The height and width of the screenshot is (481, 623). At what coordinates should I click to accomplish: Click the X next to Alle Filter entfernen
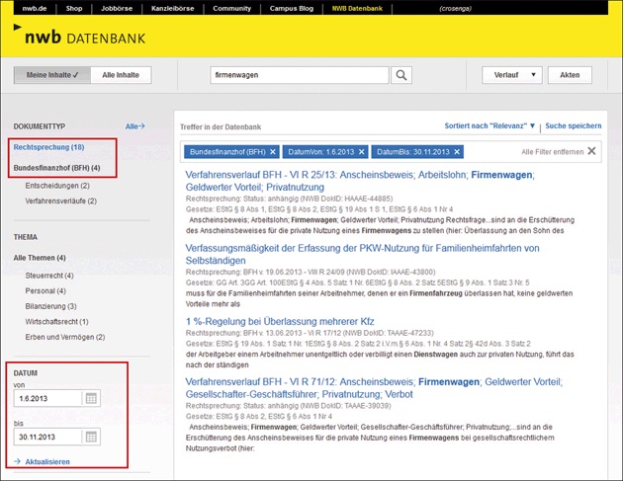click(x=592, y=151)
